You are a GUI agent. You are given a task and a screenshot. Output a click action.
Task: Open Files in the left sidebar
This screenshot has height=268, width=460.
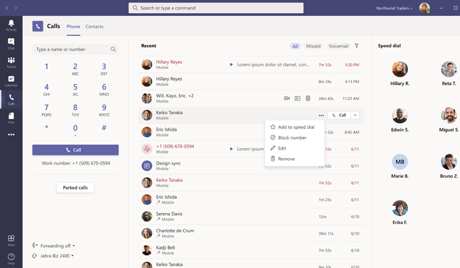[11, 118]
